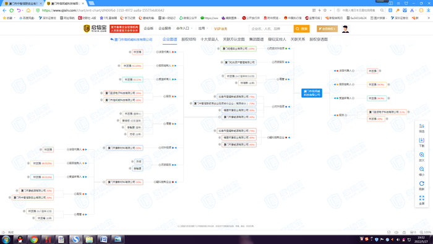
Task: Zoom in with the 放大 icon
Action: [x=421, y=157]
